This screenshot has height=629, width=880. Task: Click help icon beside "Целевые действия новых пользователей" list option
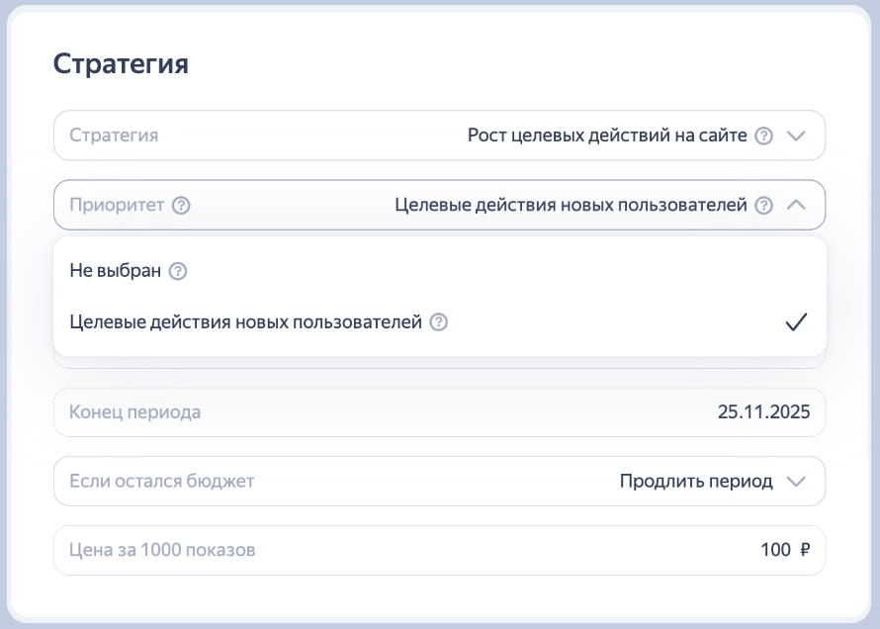pyautogui.click(x=439, y=322)
